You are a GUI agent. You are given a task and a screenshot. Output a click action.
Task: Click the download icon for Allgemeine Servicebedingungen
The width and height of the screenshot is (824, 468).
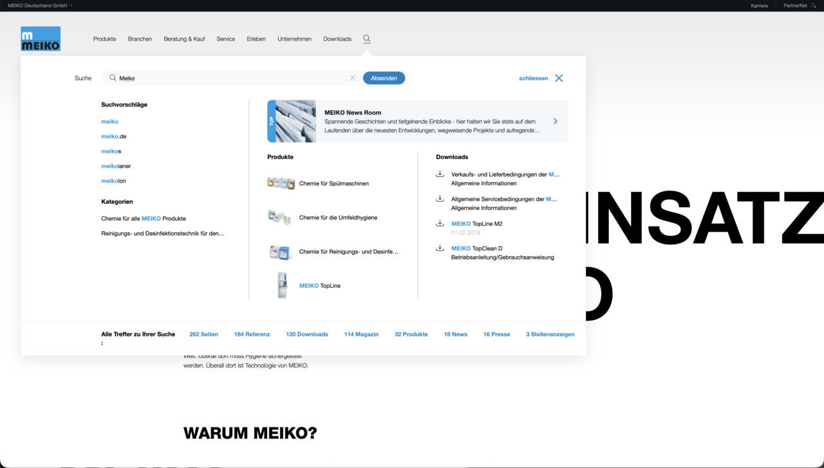pyautogui.click(x=440, y=198)
